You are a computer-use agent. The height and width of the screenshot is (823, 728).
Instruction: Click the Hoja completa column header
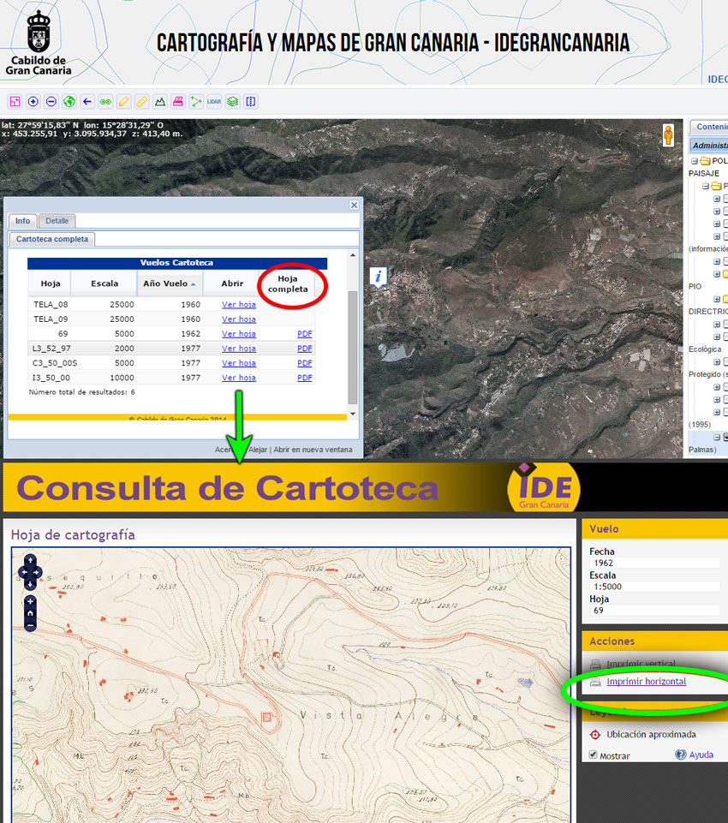click(x=288, y=283)
